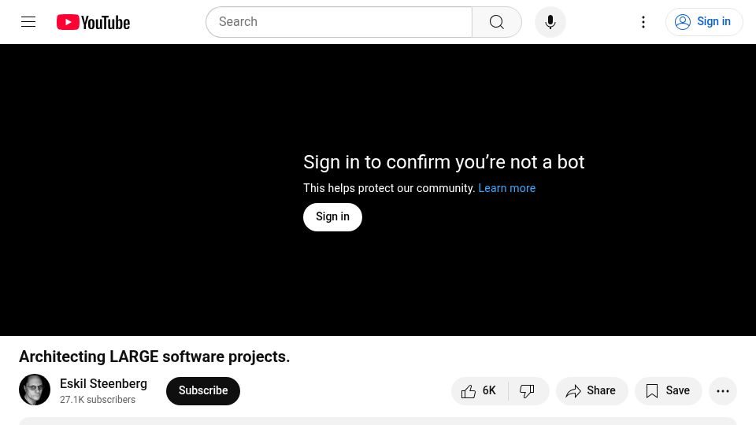Click 'Sign in to confirm you’re not a bot' heading

point(443,162)
